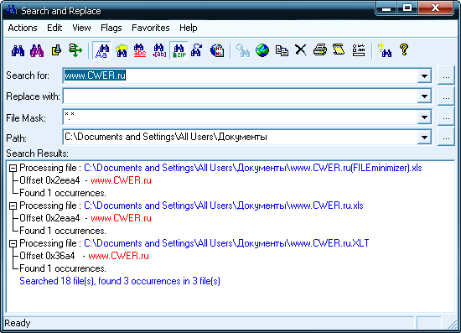
Task: Click the black X delete icon
Action: coord(300,50)
